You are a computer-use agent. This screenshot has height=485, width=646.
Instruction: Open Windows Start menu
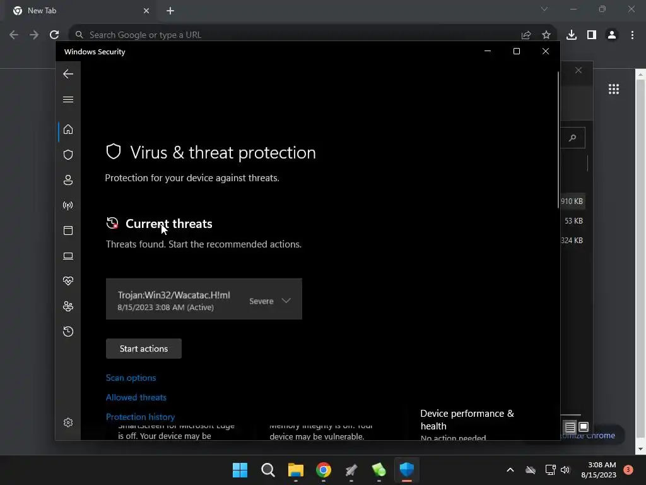pos(240,470)
